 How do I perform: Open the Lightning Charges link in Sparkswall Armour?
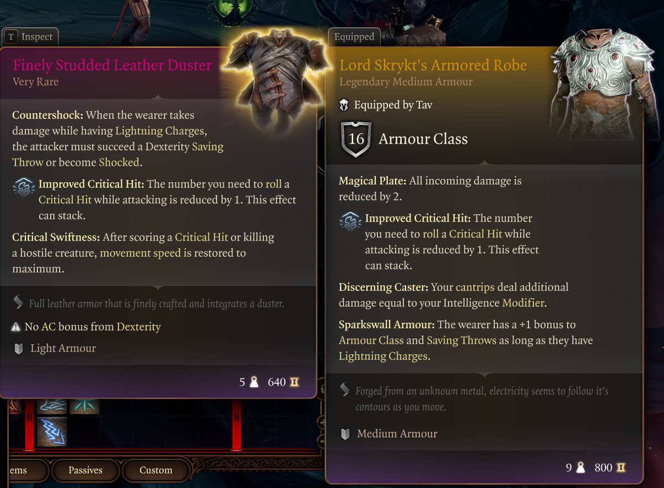click(x=383, y=356)
